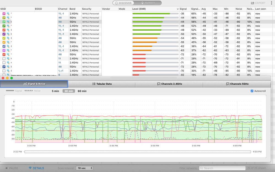Disable the Autoscroll checkbox
The image size is (275, 172).
252,91
